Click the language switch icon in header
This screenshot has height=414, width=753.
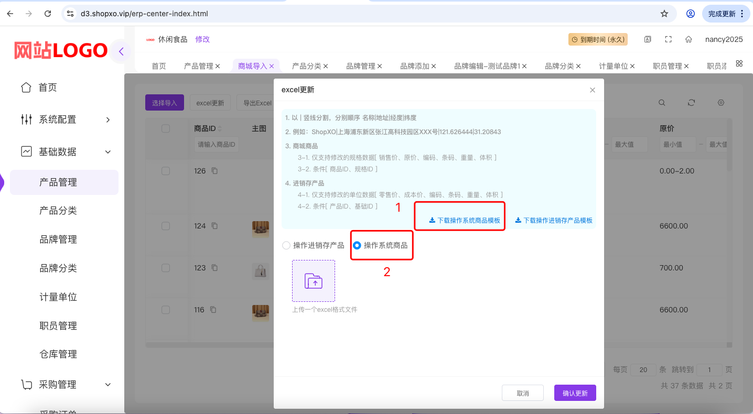tap(648, 39)
